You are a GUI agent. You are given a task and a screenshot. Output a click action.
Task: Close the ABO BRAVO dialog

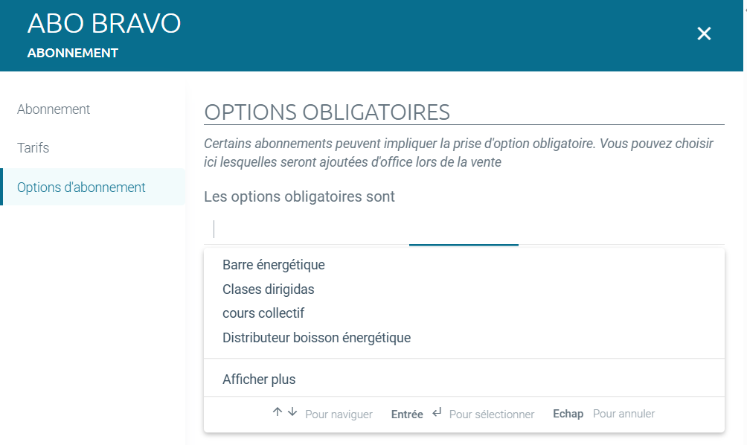click(704, 33)
